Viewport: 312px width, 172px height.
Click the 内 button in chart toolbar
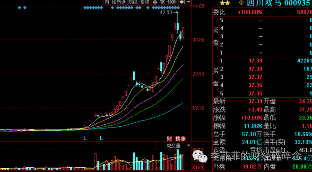pos(107,2)
